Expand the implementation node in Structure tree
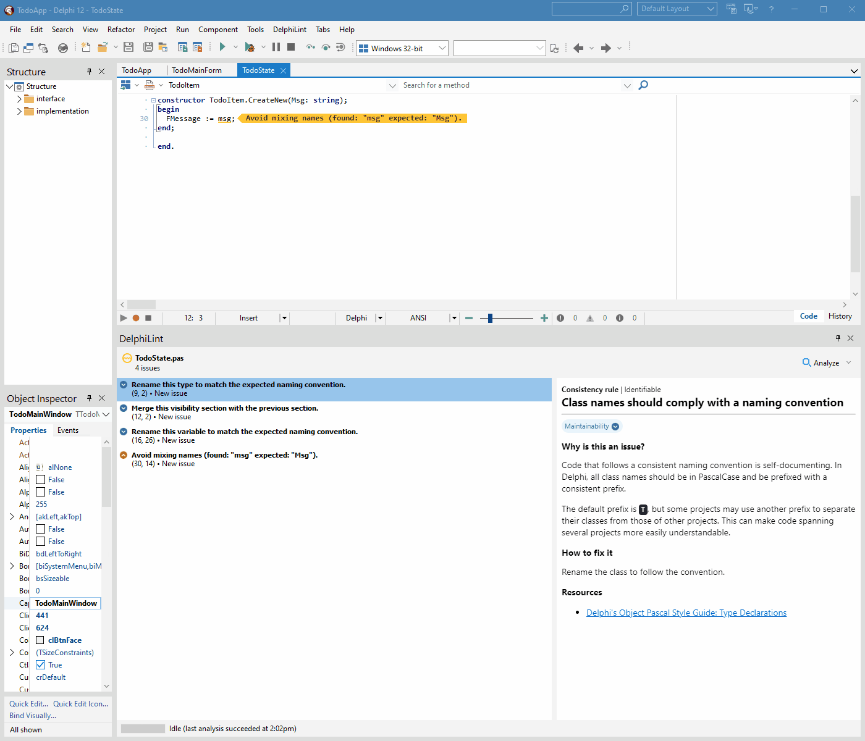This screenshot has width=865, height=741. point(19,111)
